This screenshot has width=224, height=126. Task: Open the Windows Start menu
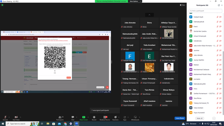tap(2, 124)
